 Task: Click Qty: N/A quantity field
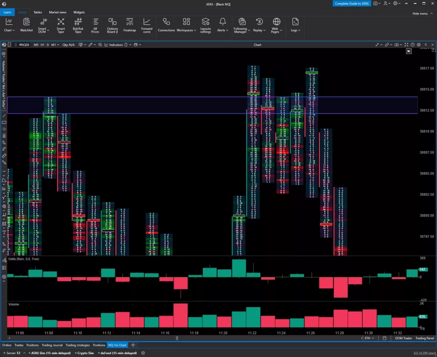point(69,45)
